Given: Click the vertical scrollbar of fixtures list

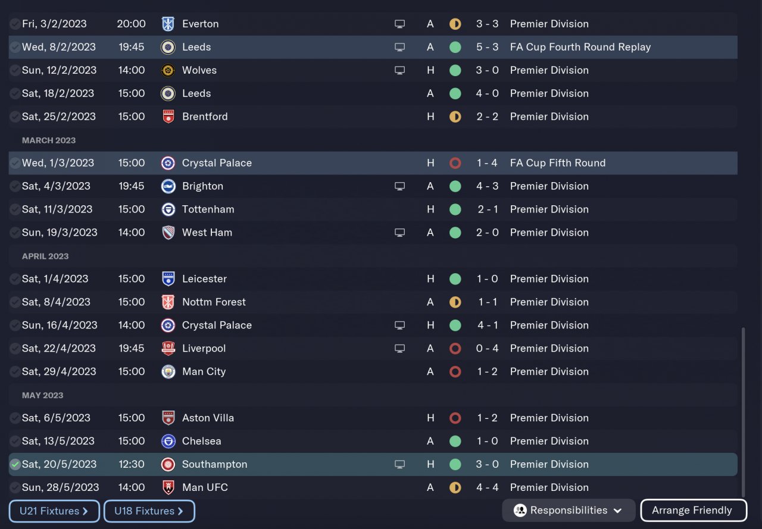Looking at the screenshot, I should pos(742,411).
